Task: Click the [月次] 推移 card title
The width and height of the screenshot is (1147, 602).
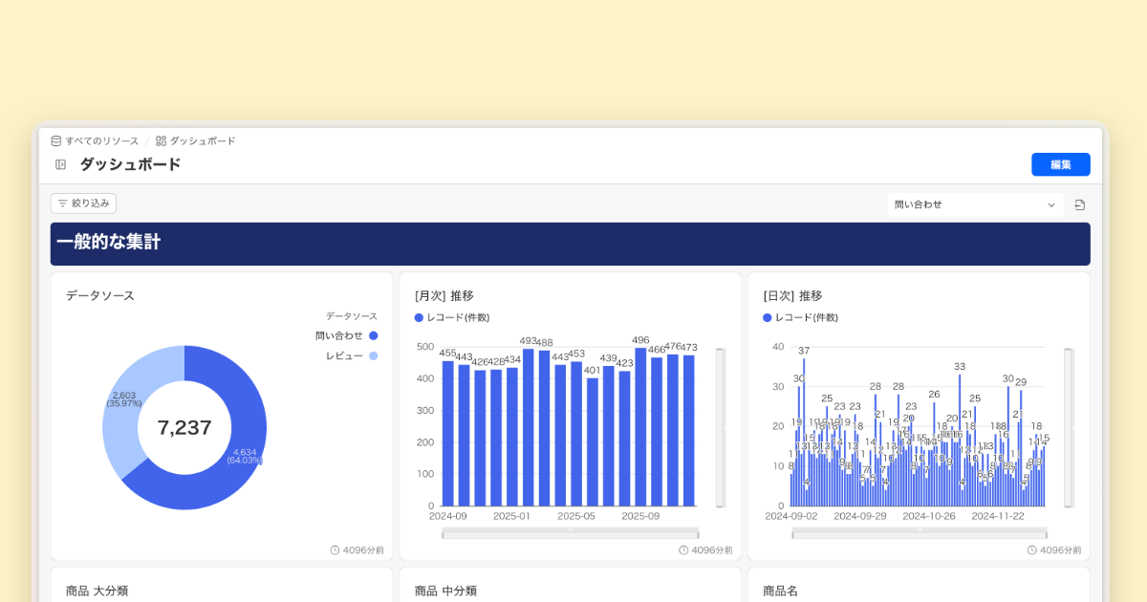Action: point(444,295)
